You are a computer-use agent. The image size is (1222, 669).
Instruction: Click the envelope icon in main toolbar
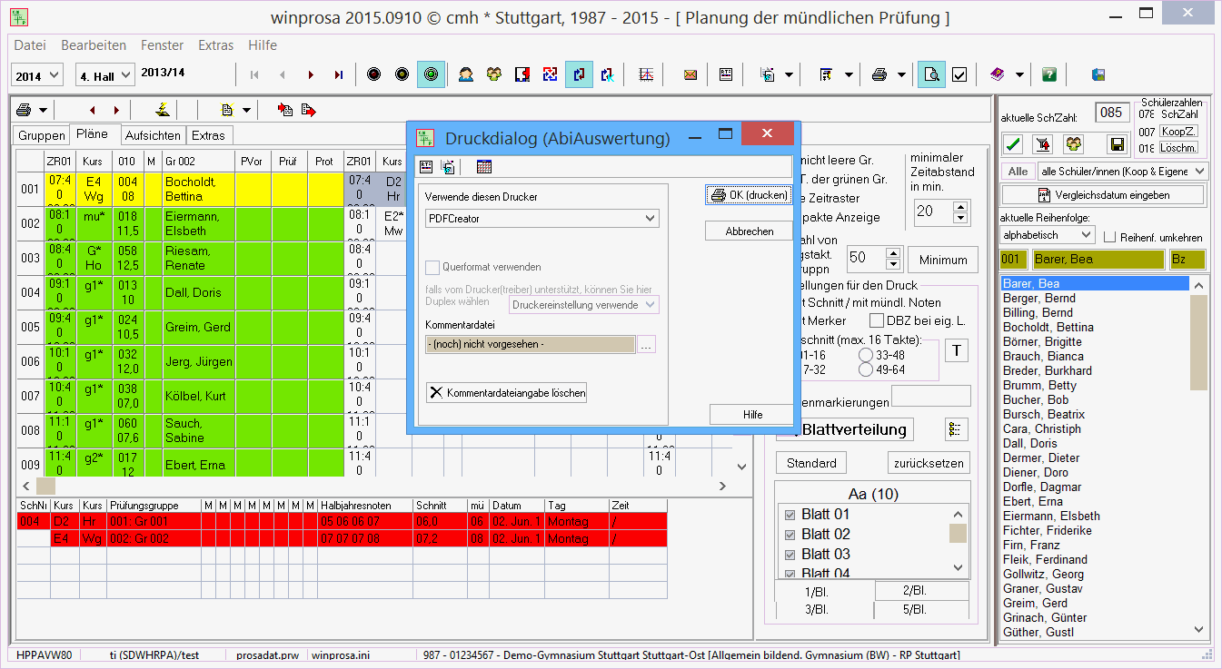click(690, 75)
